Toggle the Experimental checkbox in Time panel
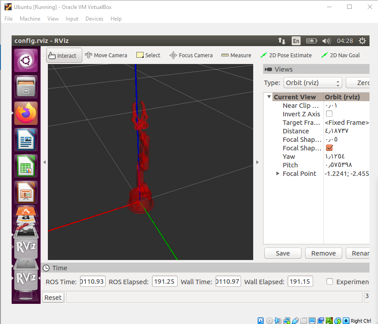 pyautogui.click(x=330, y=281)
